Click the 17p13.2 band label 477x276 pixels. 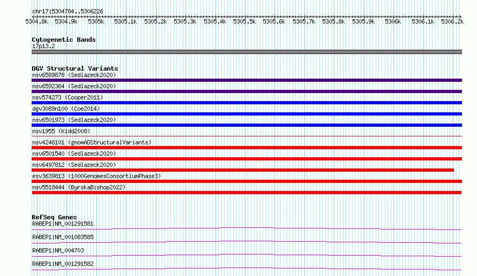pos(43,46)
